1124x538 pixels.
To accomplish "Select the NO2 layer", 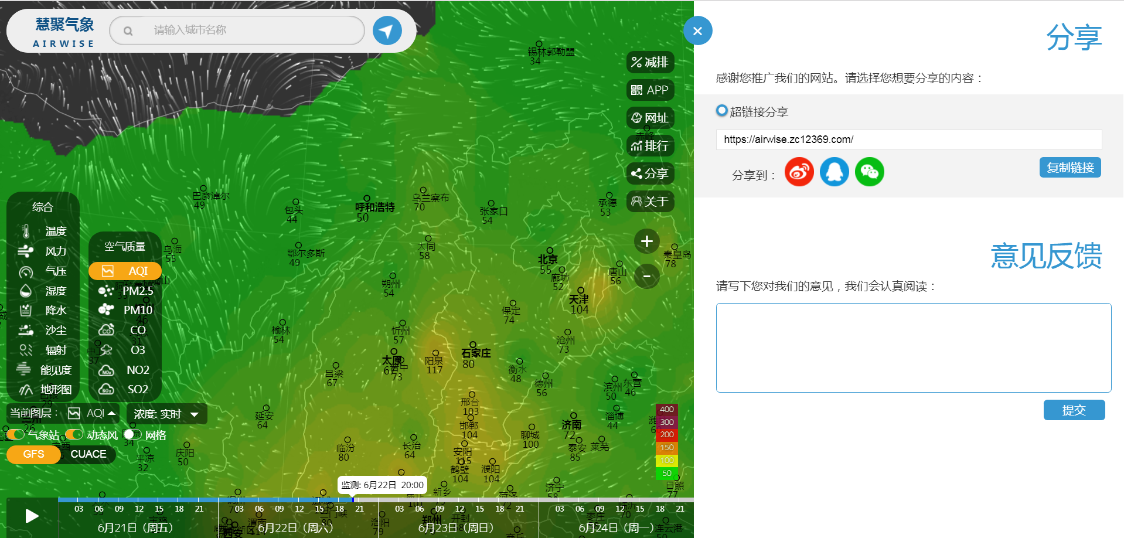I will (x=125, y=370).
